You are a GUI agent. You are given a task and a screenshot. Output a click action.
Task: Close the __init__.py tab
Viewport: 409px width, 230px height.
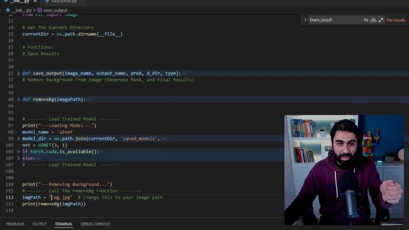click(35, 1)
